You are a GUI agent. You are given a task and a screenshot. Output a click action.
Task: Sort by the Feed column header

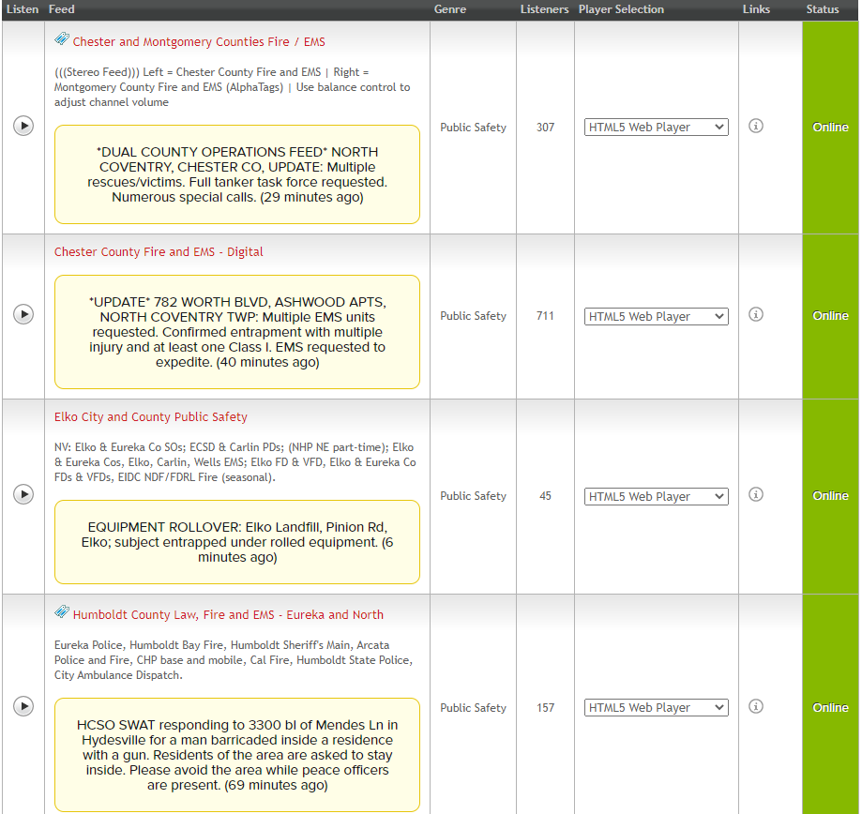[62, 9]
